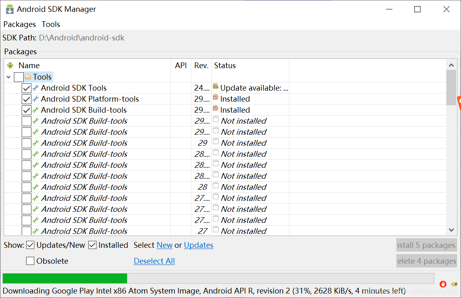
Task: Enable the Obsolete packages filter
Action: 30,261
